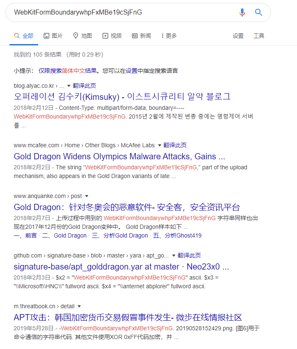Expand dropdown arrow next to m.threatbook.cn
The image size is (297, 349).
pyautogui.click(x=79, y=306)
